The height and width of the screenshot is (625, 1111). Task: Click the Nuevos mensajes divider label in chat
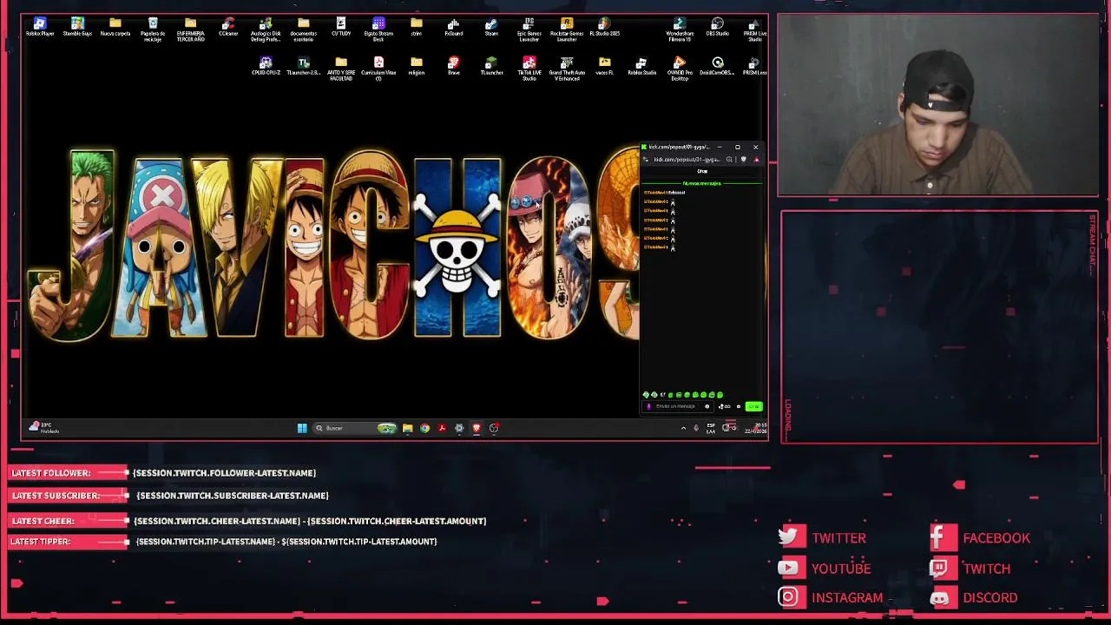(702, 183)
